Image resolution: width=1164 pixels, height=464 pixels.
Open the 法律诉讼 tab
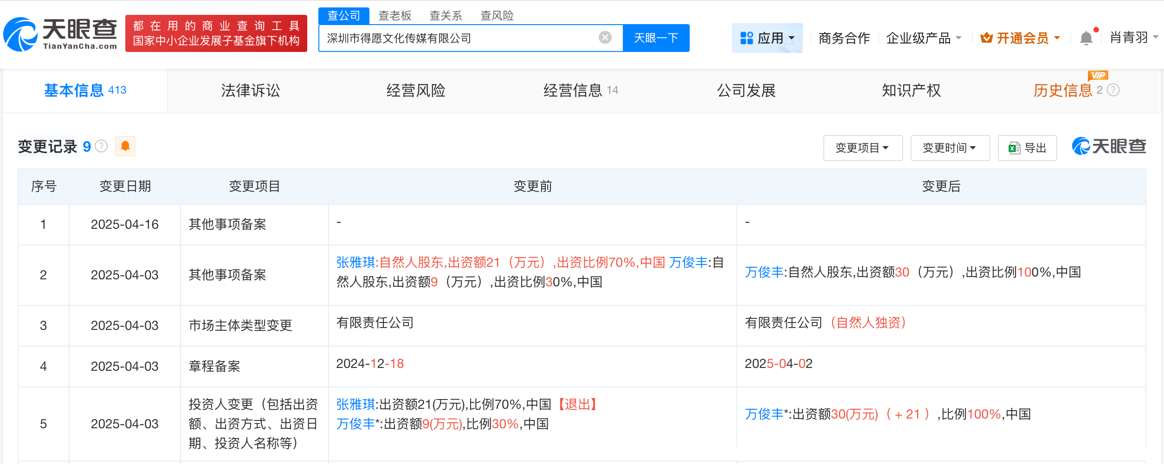(250, 91)
